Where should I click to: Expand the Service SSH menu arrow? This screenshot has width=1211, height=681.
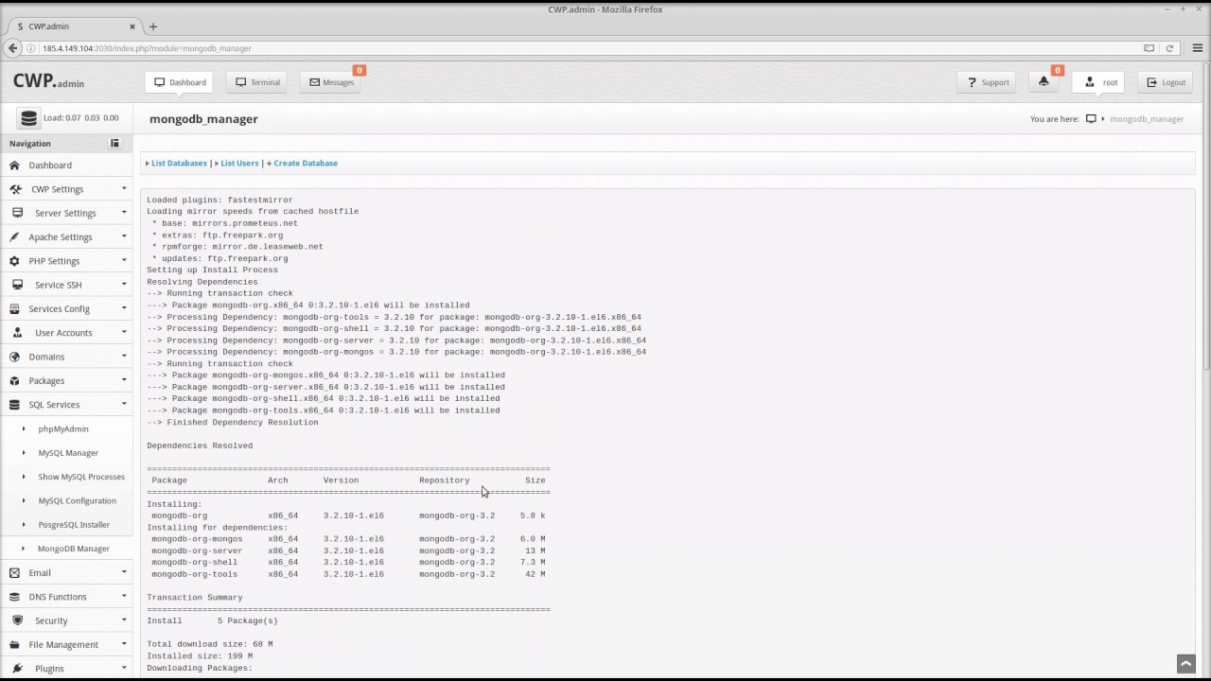pyautogui.click(x=123, y=284)
